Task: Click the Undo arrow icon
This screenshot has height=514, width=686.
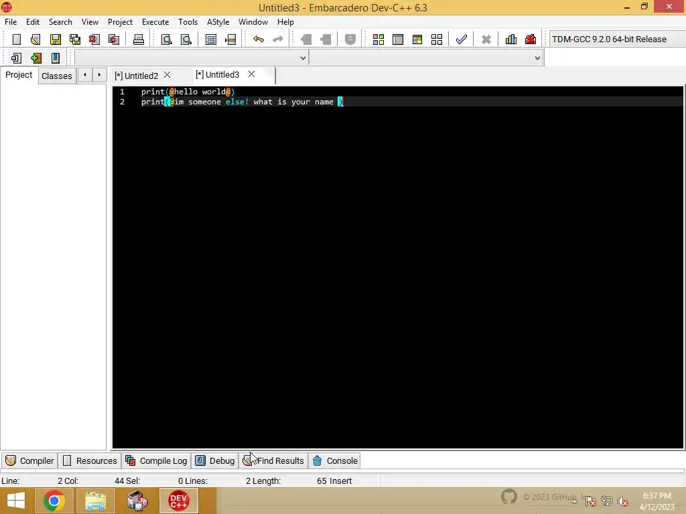Action: 259,39
